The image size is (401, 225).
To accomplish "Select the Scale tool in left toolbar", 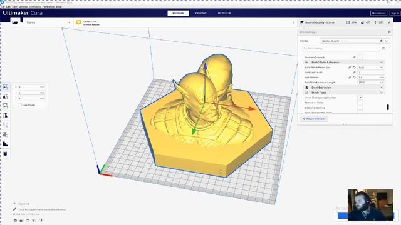I will pos(5,96).
